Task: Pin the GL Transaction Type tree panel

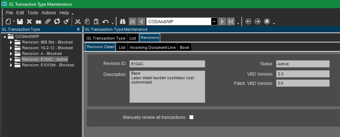Action: 78,30
